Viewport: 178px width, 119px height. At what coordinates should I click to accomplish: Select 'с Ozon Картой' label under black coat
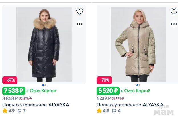[x=41, y=91]
